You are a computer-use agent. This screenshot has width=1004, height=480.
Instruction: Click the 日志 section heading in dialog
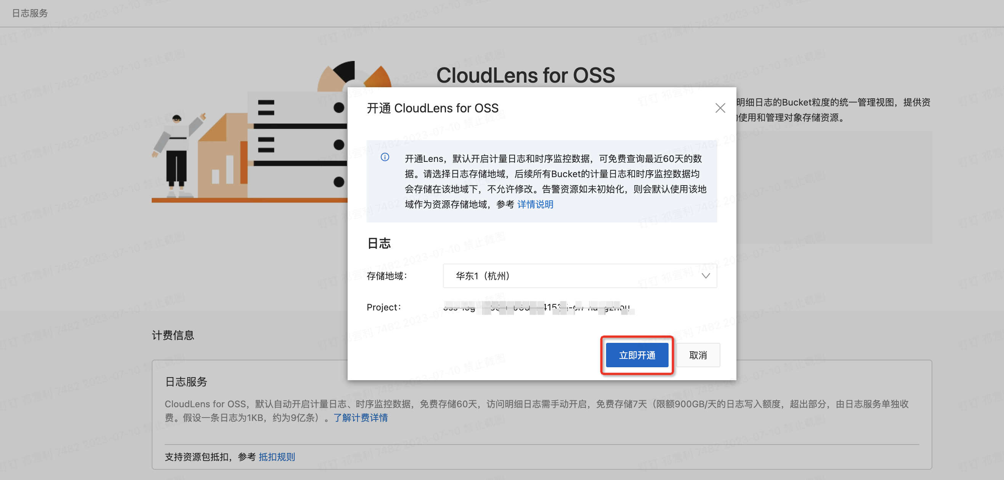379,243
